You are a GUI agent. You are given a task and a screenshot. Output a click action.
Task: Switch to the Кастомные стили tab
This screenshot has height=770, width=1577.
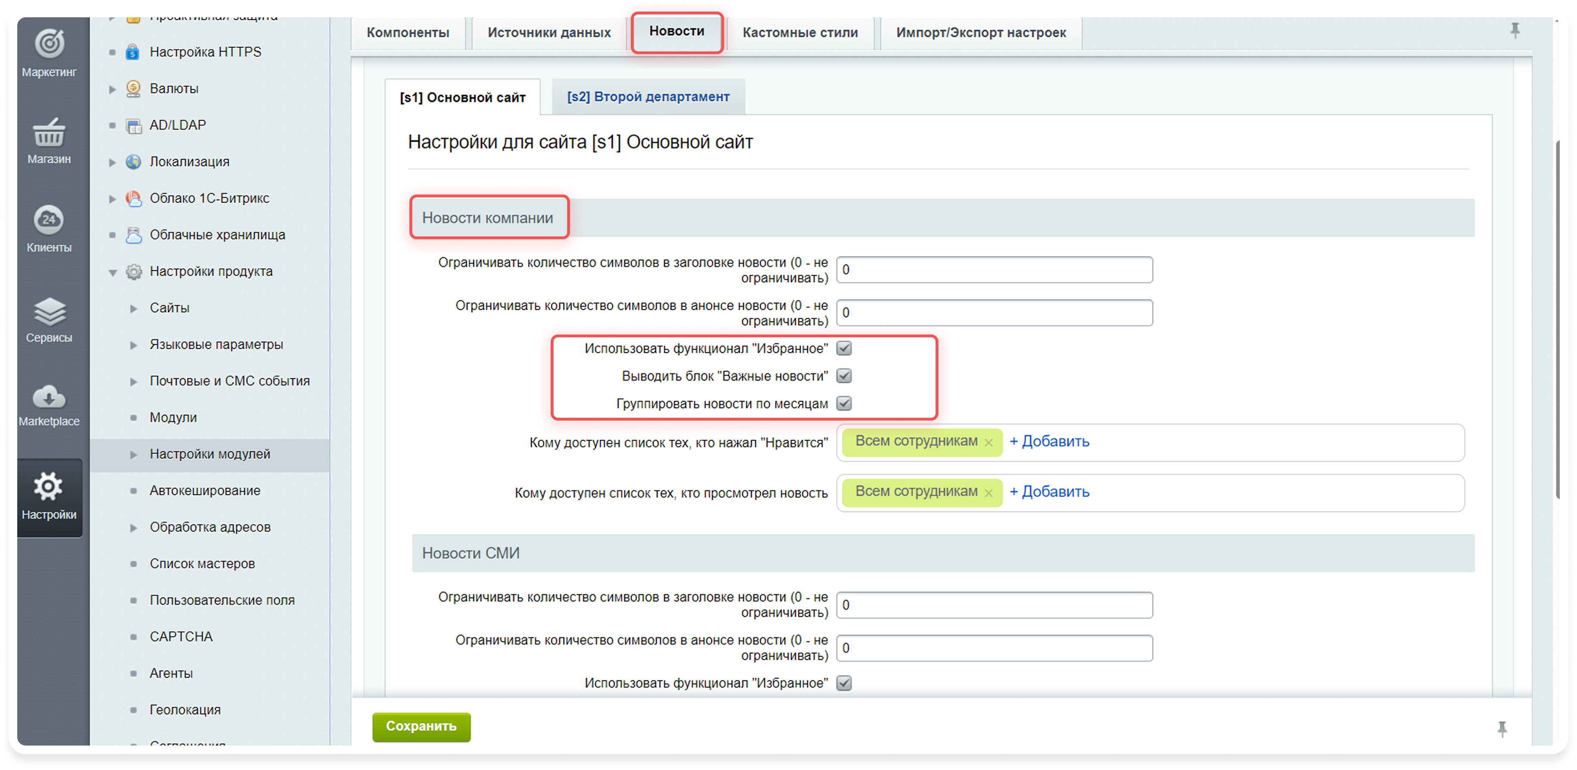pyautogui.click(x=800, y=32)
